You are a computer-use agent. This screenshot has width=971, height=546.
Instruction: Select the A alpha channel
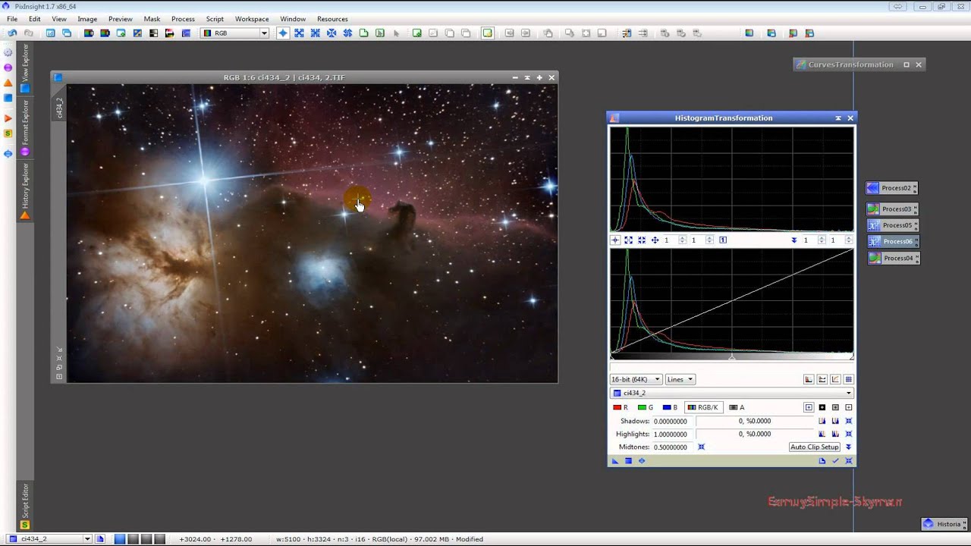point(737,407)
